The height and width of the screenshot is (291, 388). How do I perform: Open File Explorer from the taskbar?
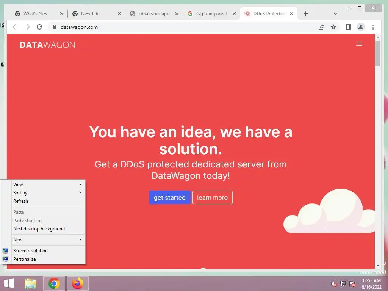pos(31,283)
